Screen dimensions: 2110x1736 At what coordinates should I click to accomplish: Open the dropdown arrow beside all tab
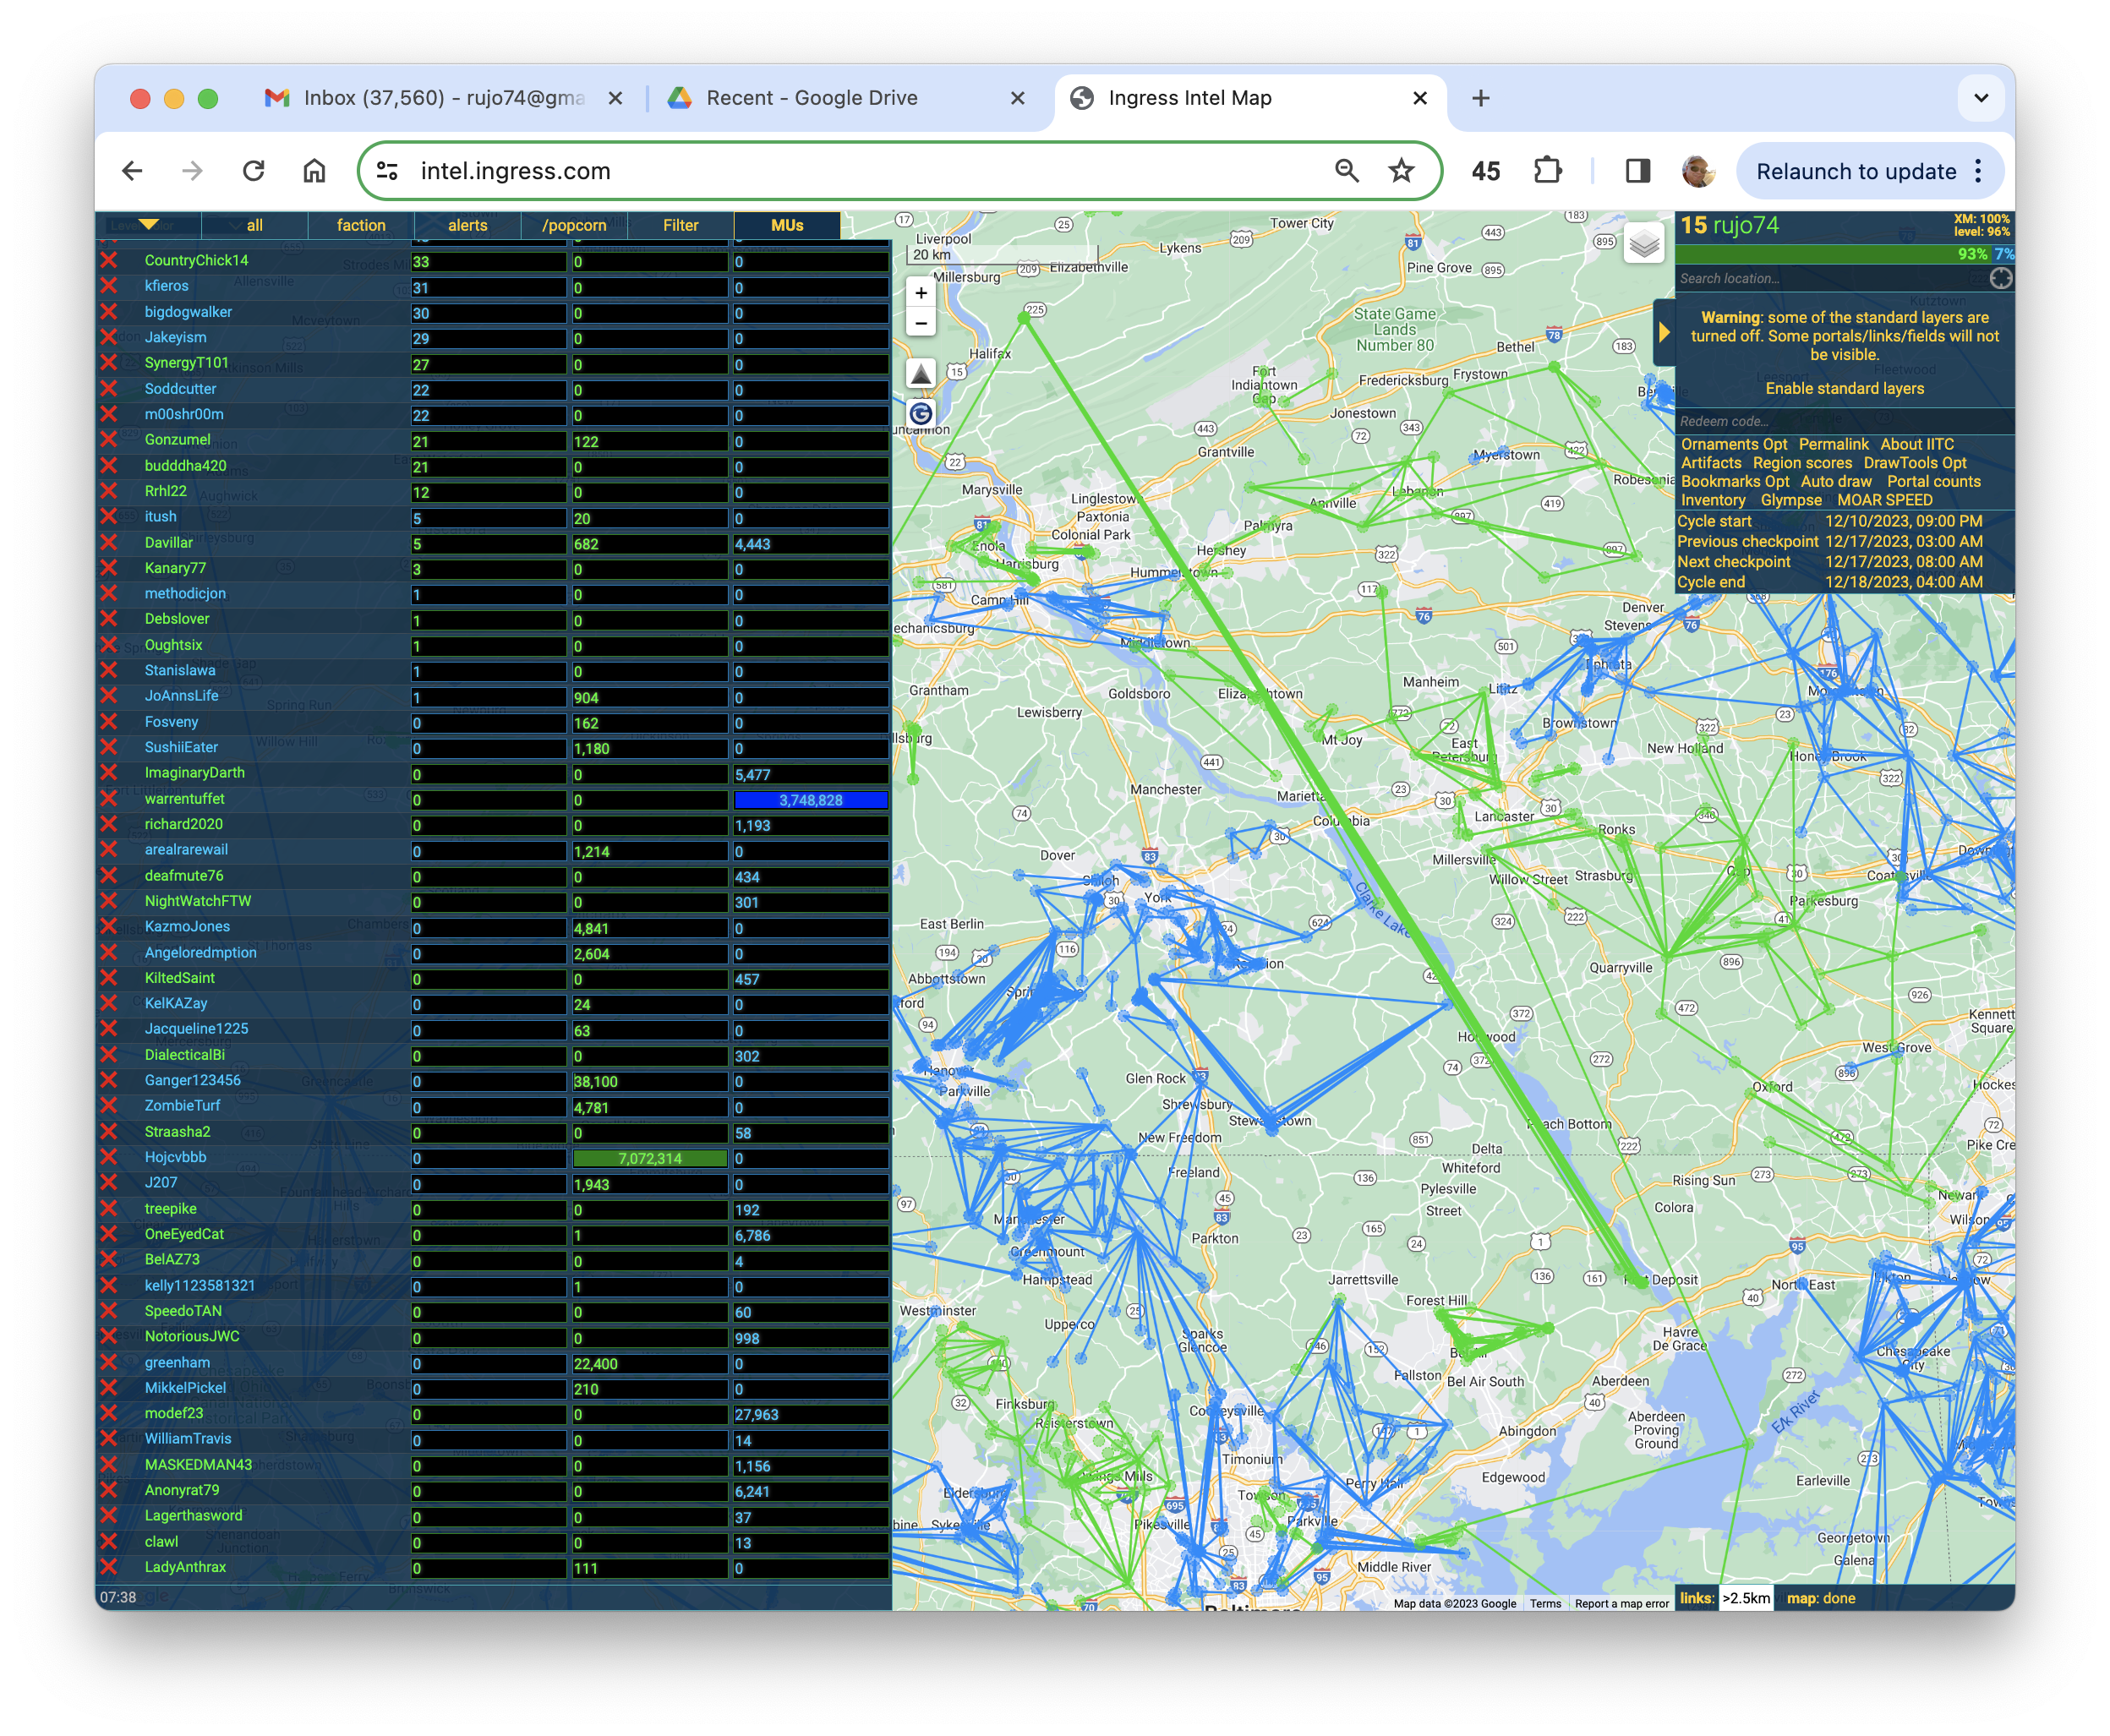click(235, 225)
